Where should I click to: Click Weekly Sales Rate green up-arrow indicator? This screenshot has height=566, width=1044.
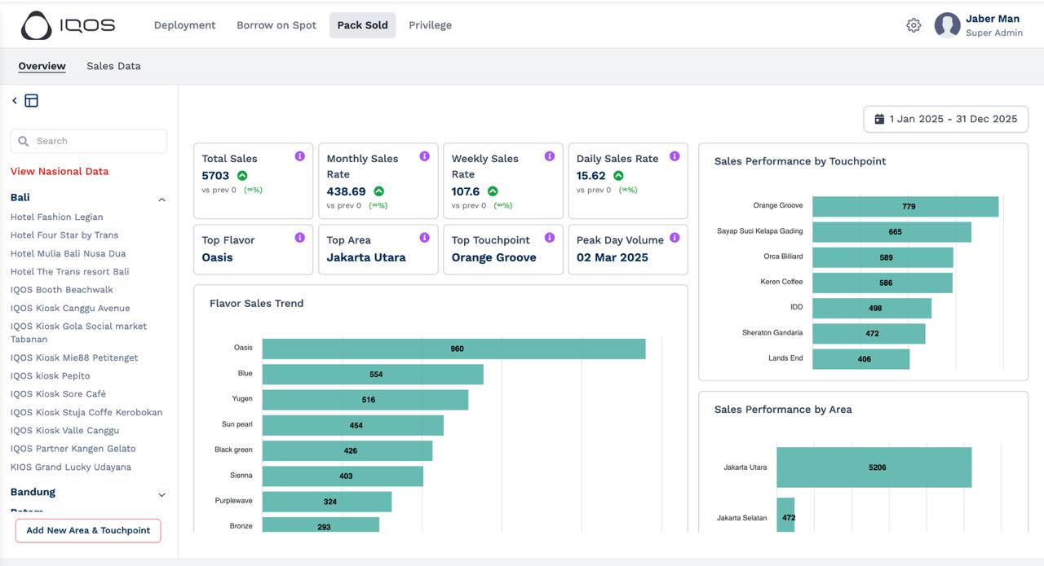493,191
